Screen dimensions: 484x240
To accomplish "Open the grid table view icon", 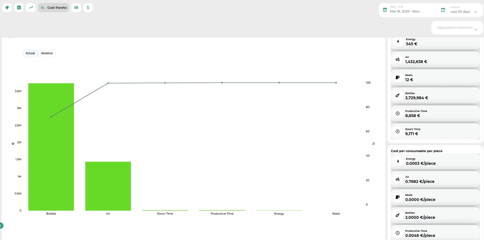I will (x=76, y=8).
